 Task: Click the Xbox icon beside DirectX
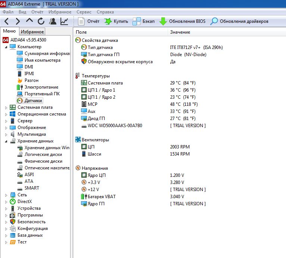[13, 202]
